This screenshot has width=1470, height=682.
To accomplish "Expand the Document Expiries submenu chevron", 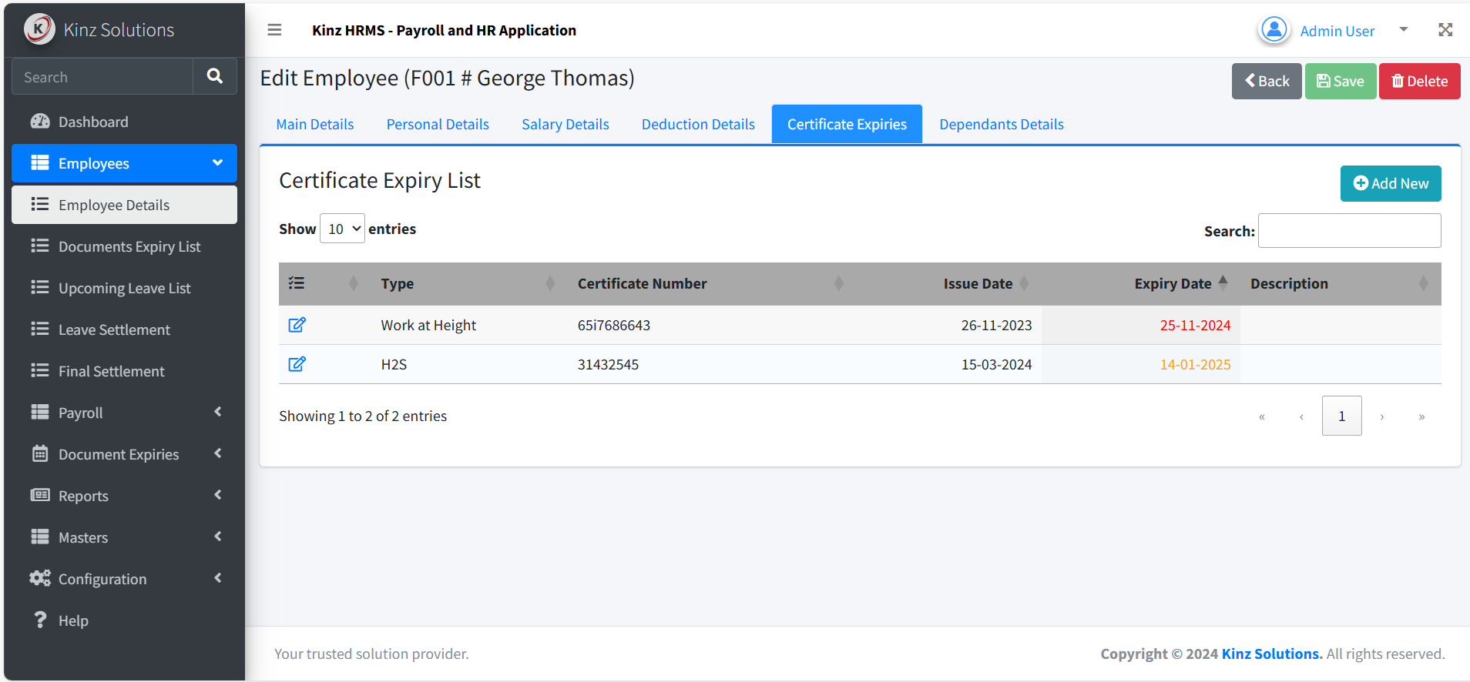I will click(x=218, y=453).
